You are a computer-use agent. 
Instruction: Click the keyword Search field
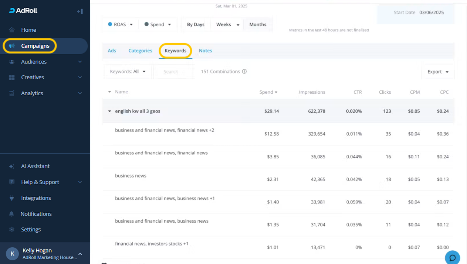pyautogui.click(x=173, y=72)
